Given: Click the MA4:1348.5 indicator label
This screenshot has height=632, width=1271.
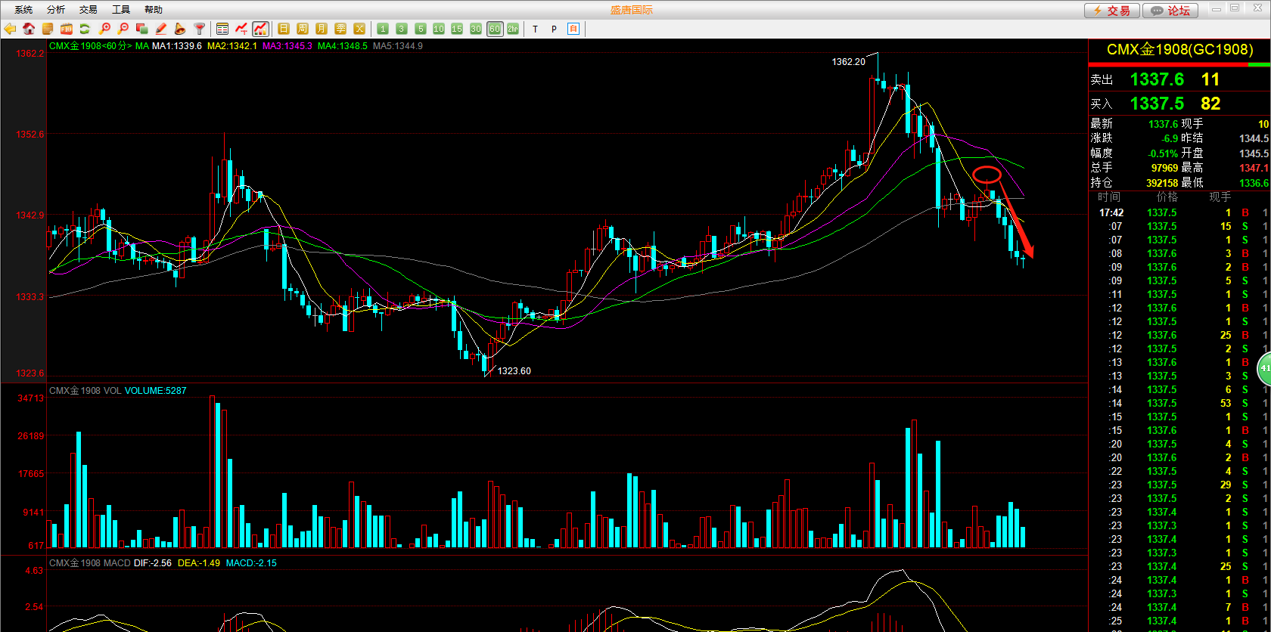Looking at the screenshot, I should 343,46.
